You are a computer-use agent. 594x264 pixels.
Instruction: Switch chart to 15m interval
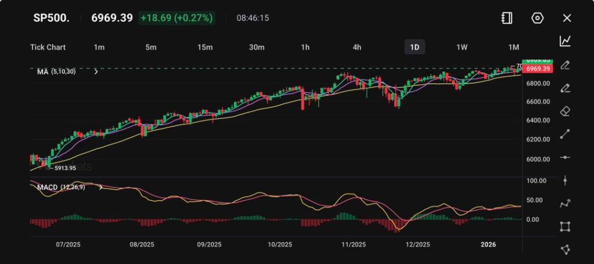tap(204, 47)
